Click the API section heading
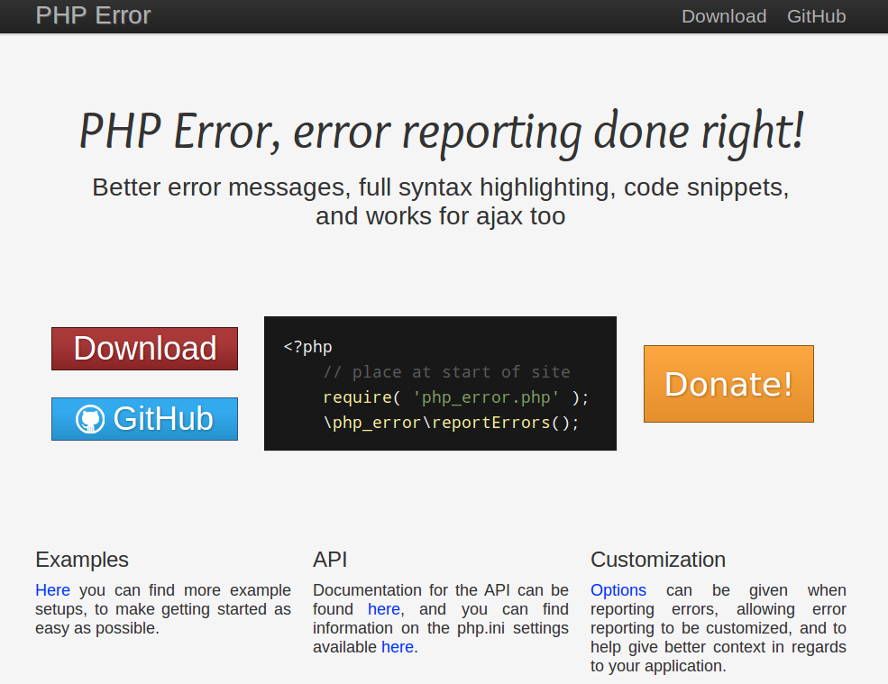 (x=330, y=560)
